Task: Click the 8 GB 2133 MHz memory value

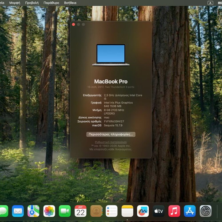Action: pyautogui.click(x=114, y=112)
